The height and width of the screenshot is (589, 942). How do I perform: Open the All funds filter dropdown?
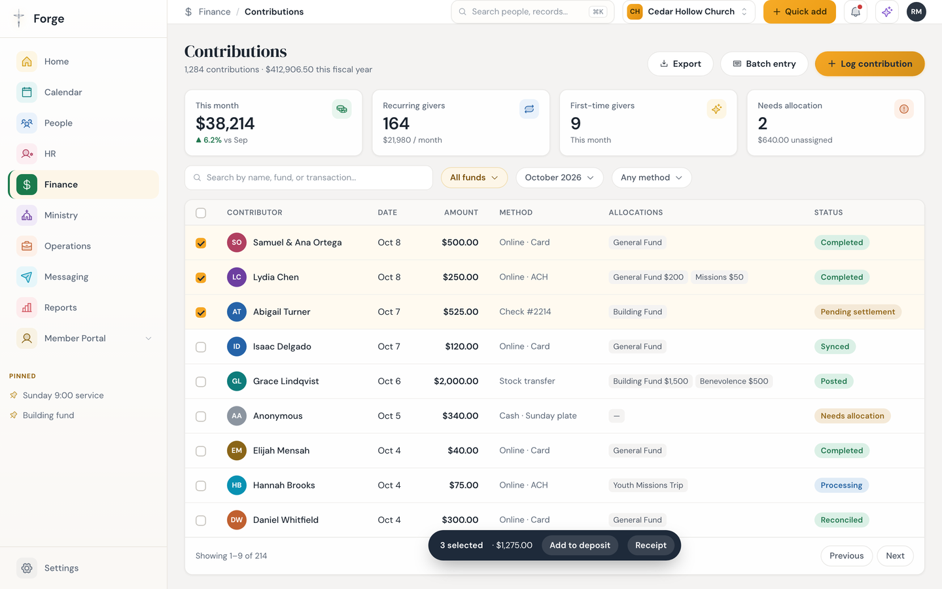point(474,177)
